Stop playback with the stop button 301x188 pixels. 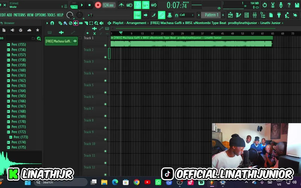(x=89, y=5)
